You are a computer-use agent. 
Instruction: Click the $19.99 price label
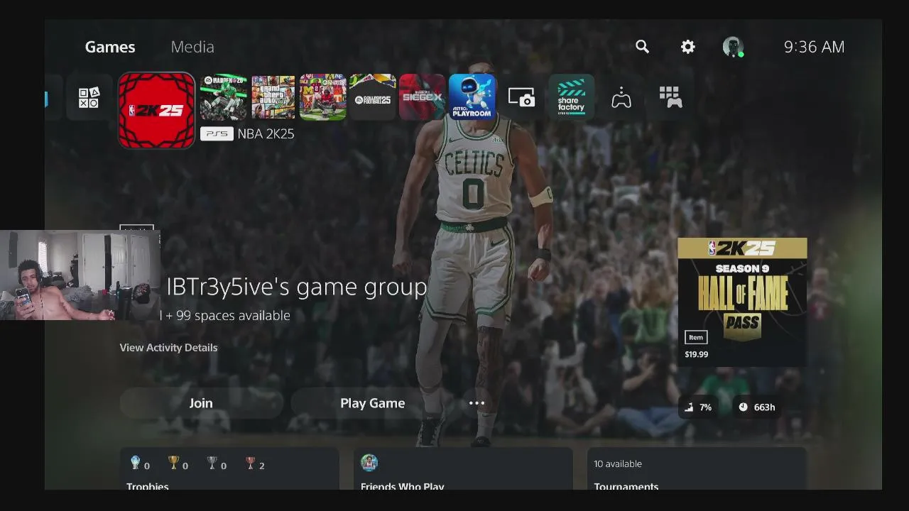[697, 354]
